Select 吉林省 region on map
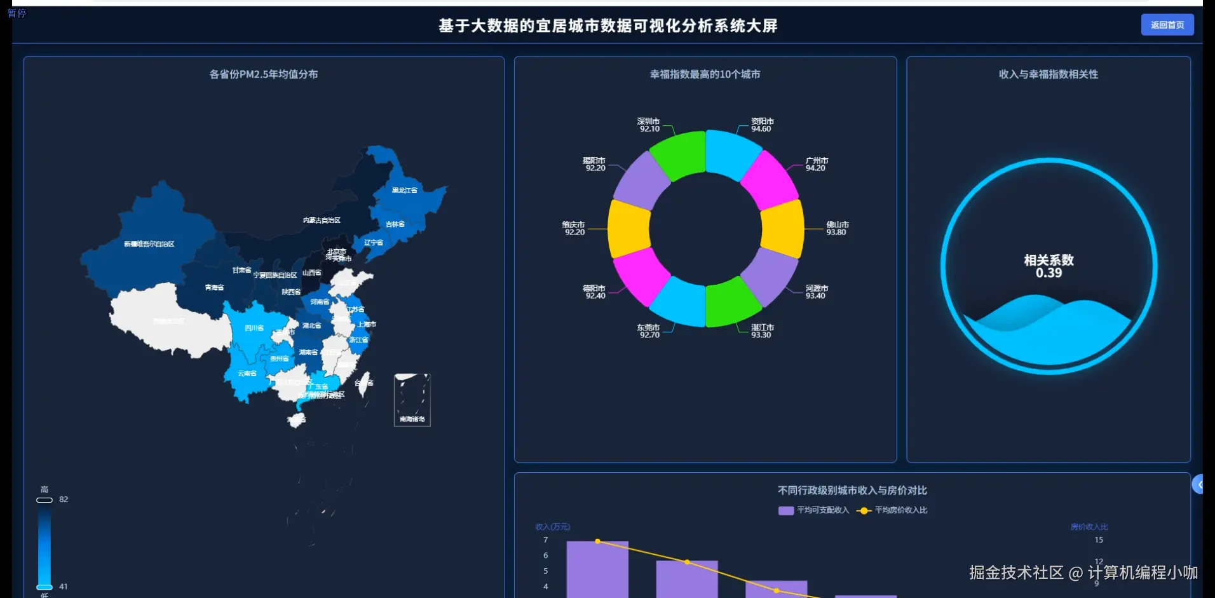This screenshot has height=598, width=1215. coord(395,224)
